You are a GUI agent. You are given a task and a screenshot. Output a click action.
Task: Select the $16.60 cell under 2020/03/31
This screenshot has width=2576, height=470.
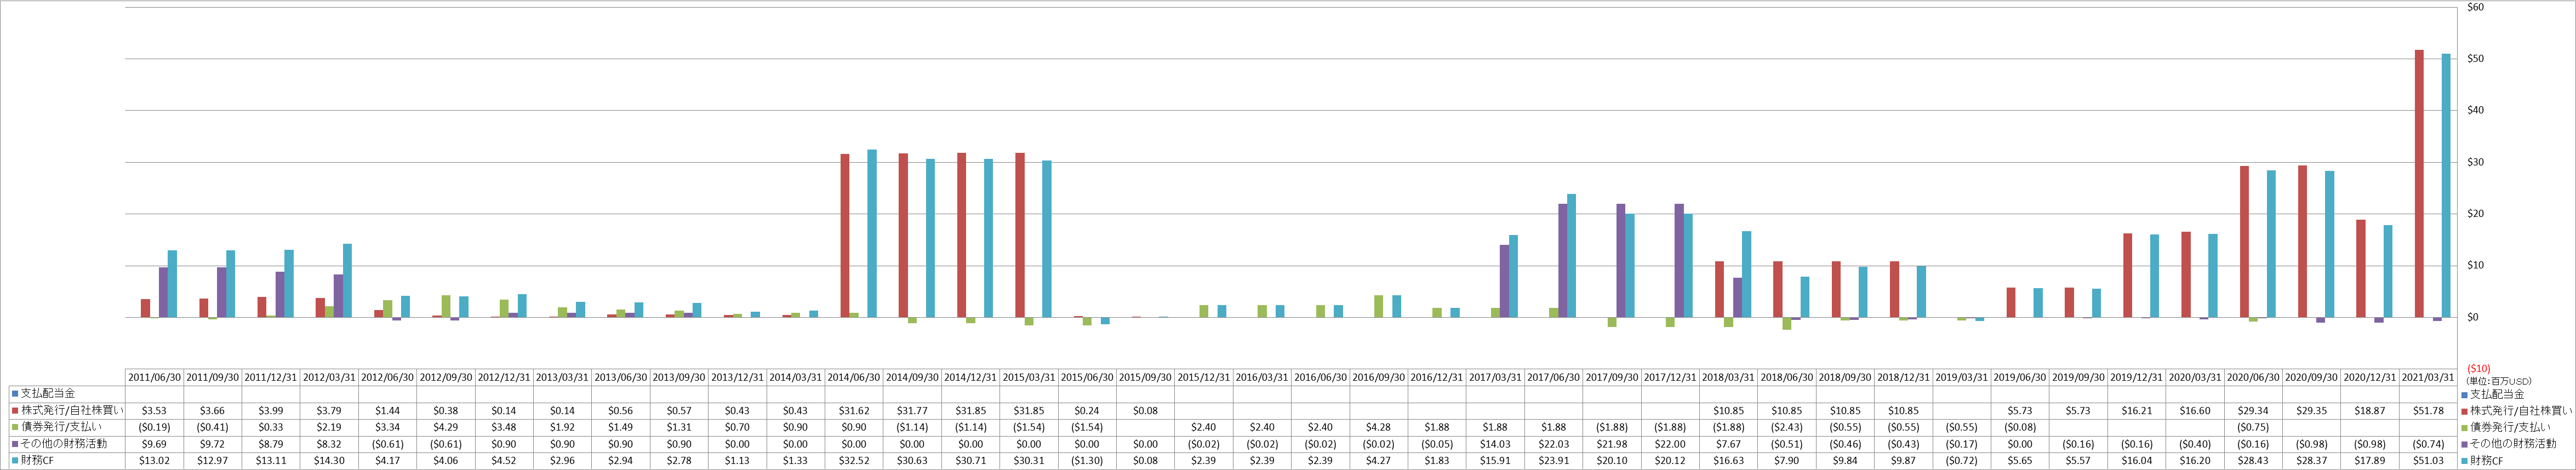pyautogui.click(x=2196, y=411)
